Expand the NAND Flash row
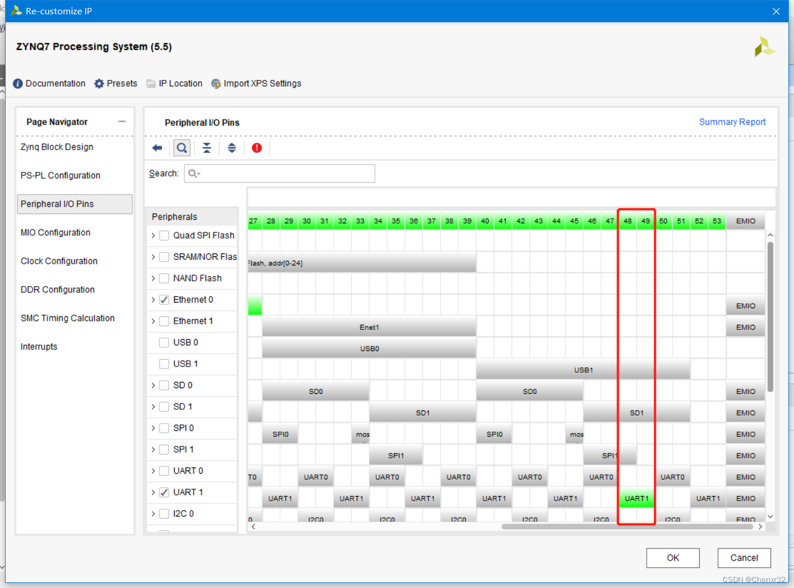The height and width of the screenshot is (588, 794). (153, 278)
